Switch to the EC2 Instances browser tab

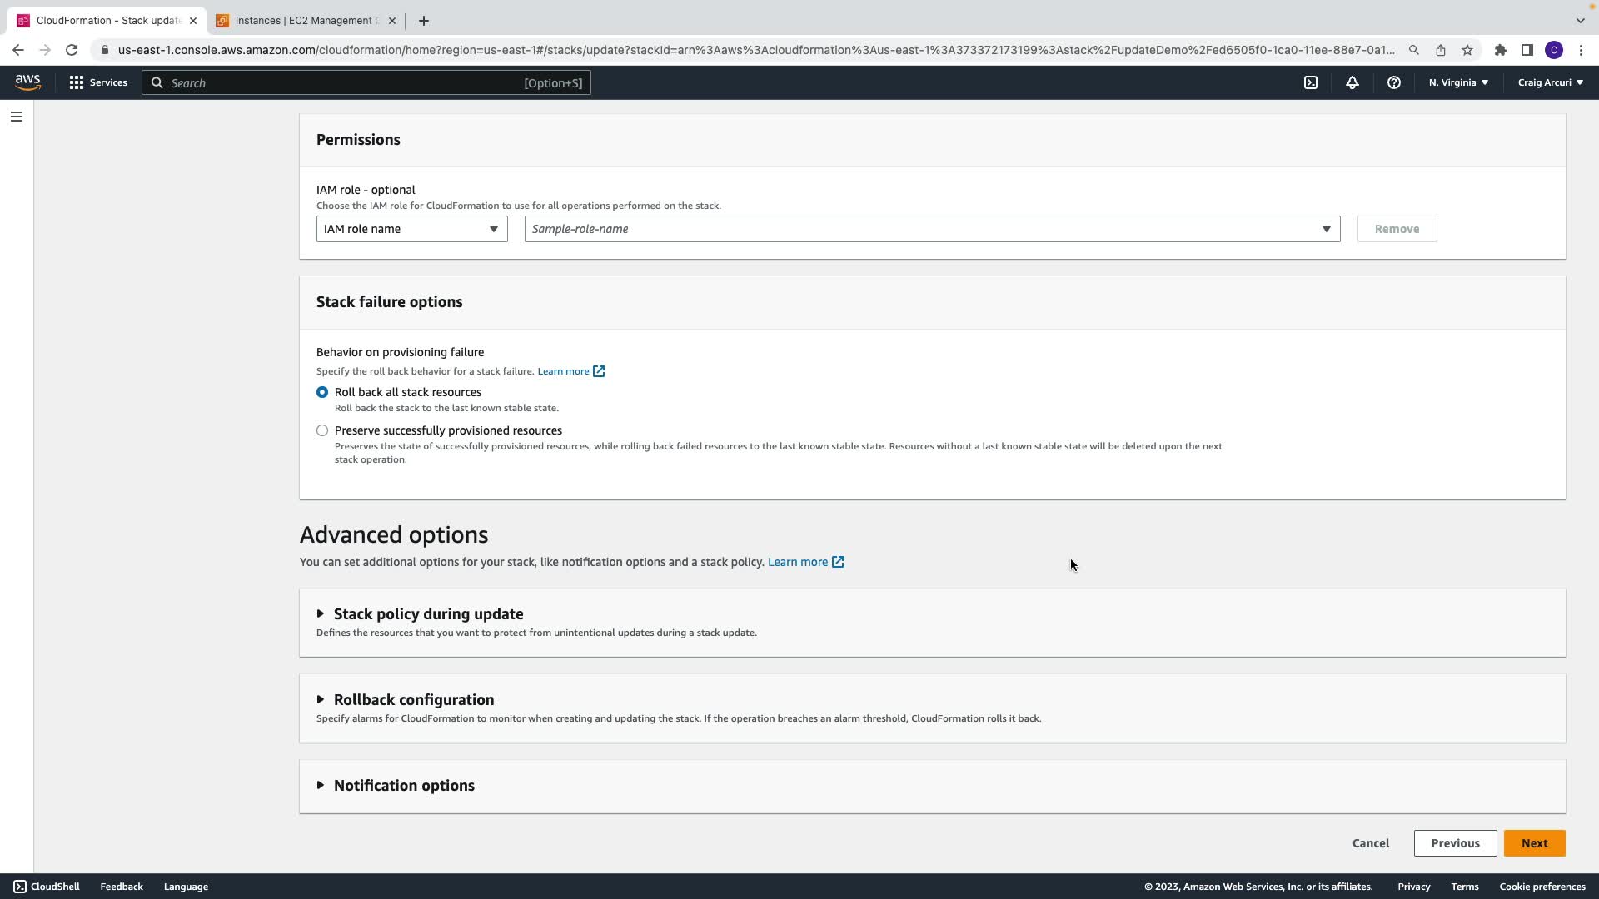pos(305,21)
